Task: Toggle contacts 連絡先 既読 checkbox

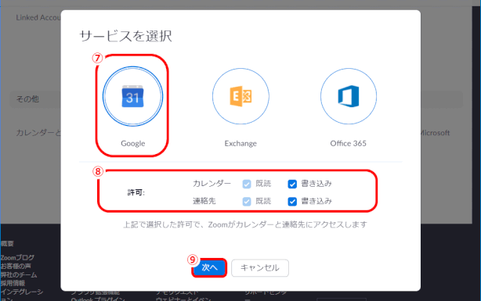Action: click(x=247, y=202)
